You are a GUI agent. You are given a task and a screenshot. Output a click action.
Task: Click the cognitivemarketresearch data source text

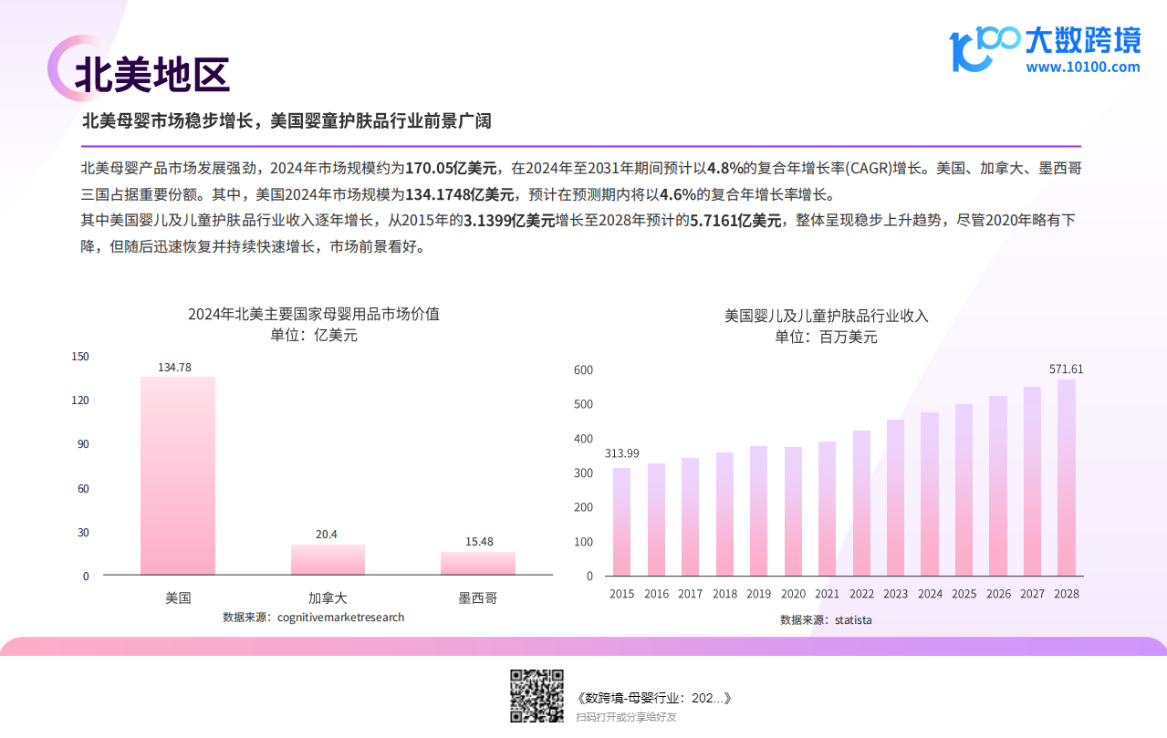pos(314,618)
